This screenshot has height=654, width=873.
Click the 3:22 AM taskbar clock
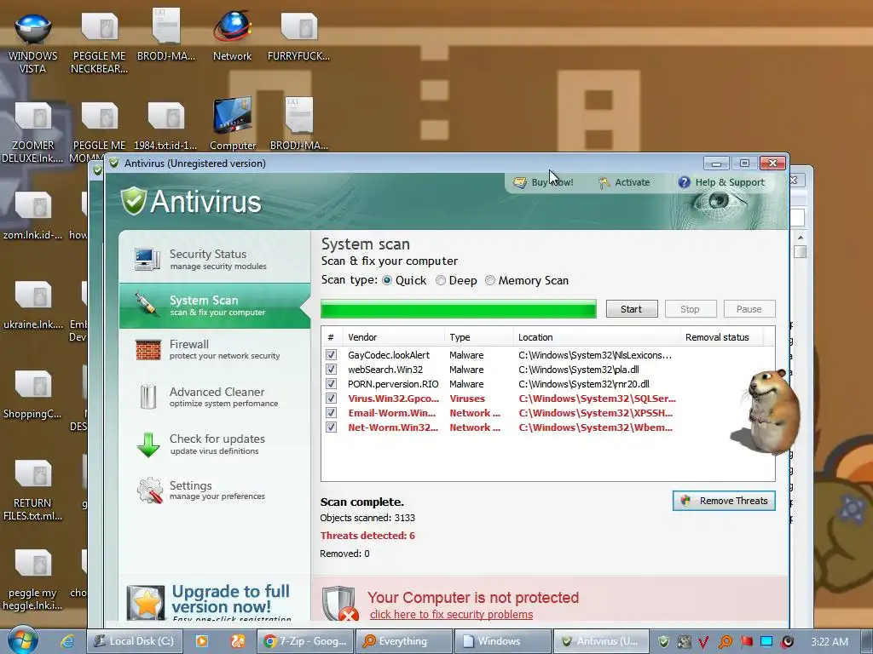coord(830,642)
